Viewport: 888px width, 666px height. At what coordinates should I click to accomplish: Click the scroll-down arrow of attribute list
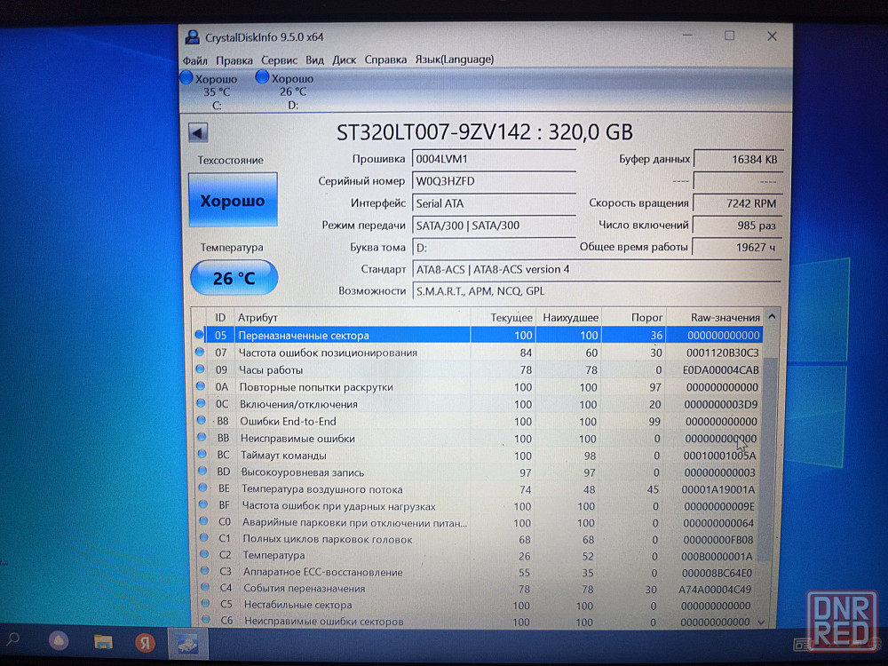point(761,622)
